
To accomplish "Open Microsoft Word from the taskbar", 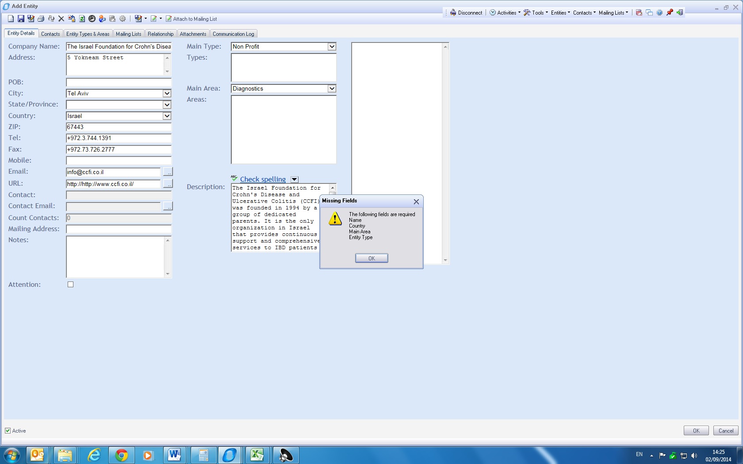I will click(174, 455).
